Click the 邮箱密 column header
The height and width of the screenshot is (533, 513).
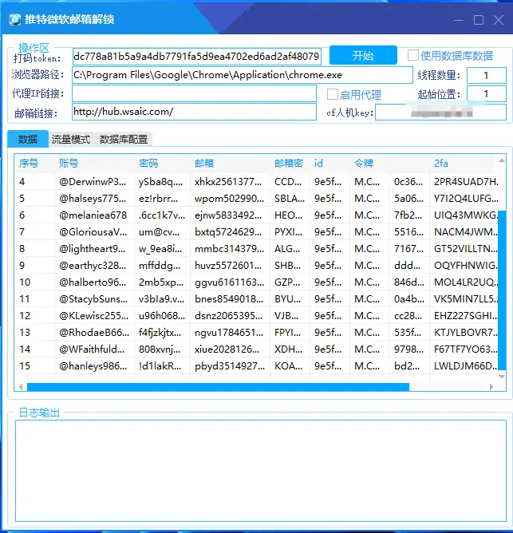[290, 164]
